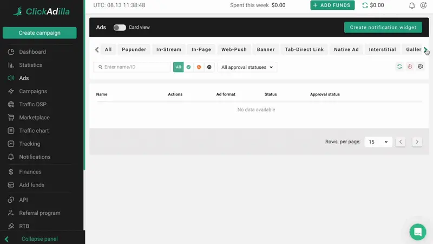The image size is (433, 244).
Task: Select the All status filter button
Action: pyautogui.click(x=179, y=67)
